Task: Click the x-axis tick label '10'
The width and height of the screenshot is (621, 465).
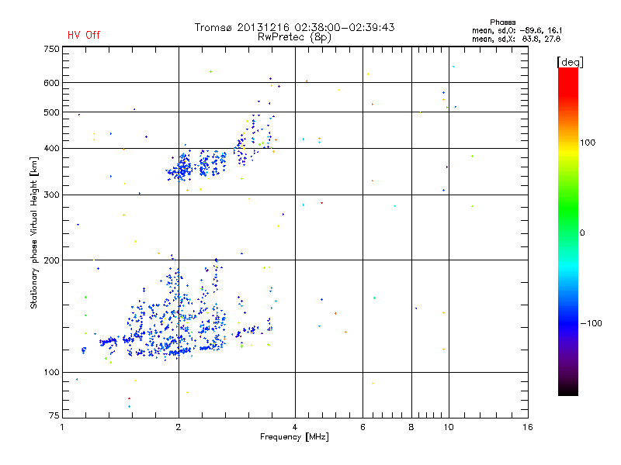Action: [449, 427]
